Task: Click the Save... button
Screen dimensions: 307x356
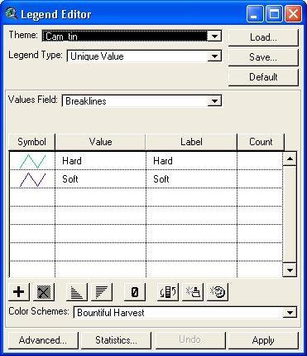Action: [263, 57]
